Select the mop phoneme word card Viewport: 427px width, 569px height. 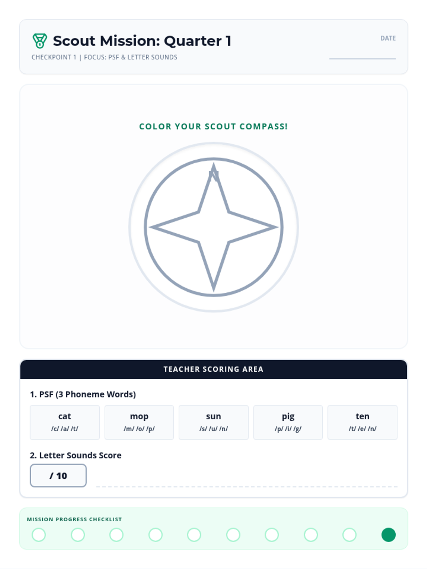coord(139,422)
